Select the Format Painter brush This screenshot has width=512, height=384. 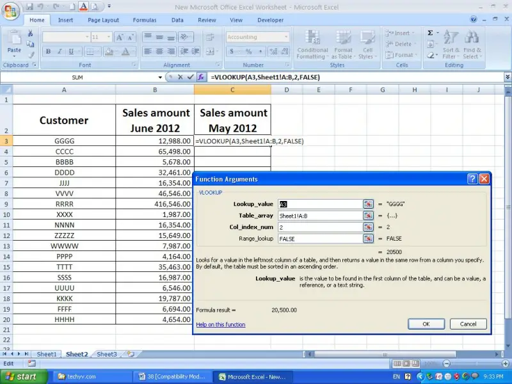pyautogui.click(x=30, y=55)
